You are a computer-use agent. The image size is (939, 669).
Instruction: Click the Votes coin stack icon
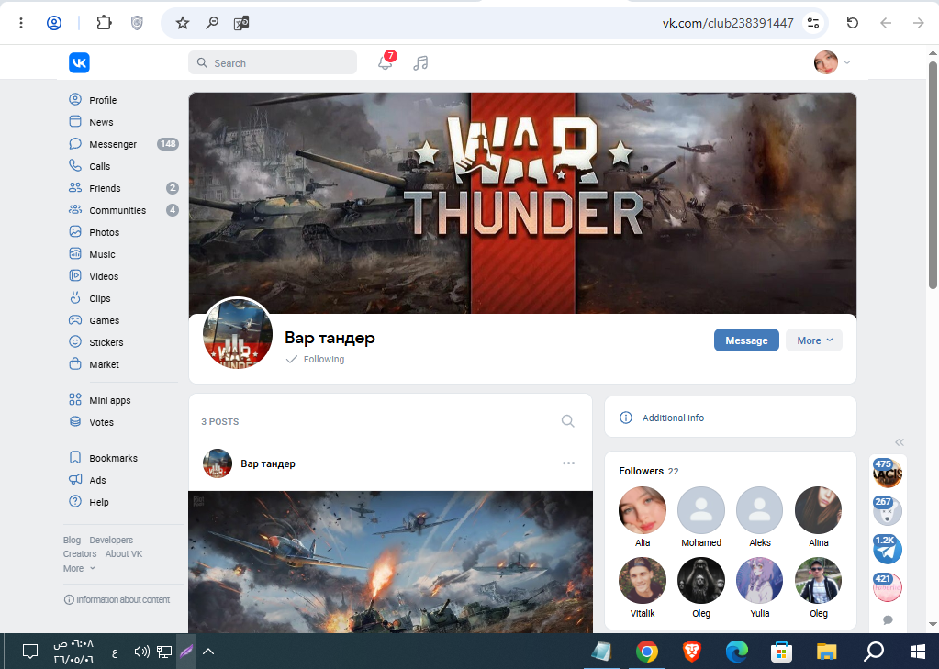point(75,421)
